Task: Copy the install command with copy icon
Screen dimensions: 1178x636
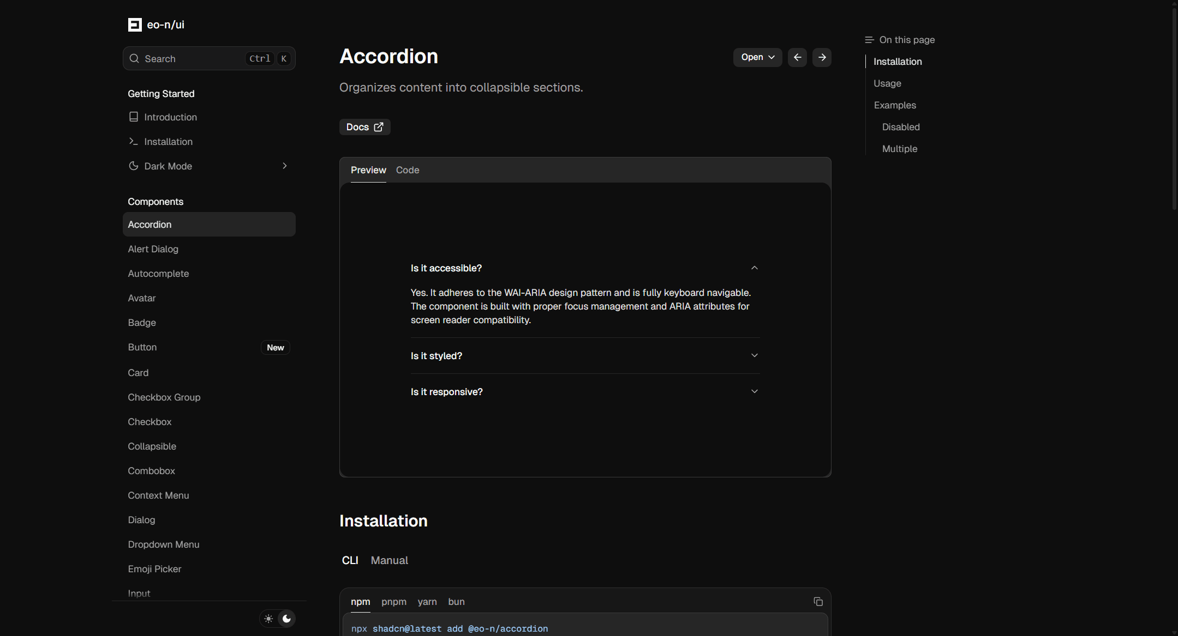Action: pos(818,602)
